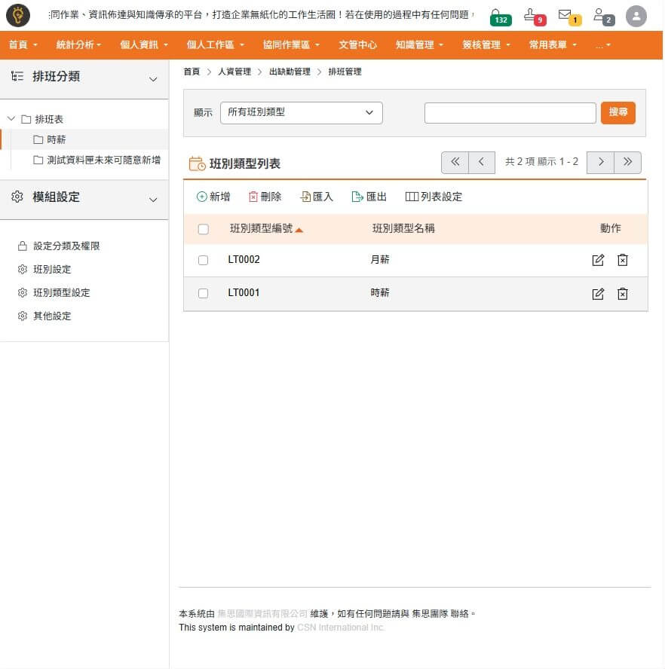
Task: Click the lightbulb logo icon
Action: click(18, 15)
